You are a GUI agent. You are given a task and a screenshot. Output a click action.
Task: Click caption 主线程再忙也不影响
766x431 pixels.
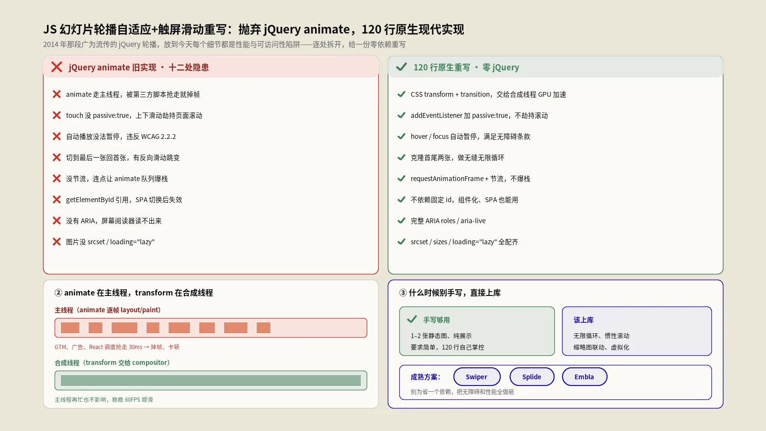(x=104, y=400)
